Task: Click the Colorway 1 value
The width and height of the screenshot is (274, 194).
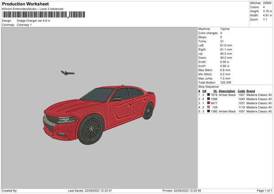Action: pyautogui.click(x=24, y=25)
